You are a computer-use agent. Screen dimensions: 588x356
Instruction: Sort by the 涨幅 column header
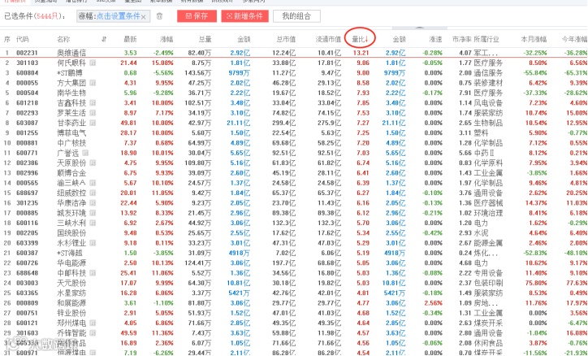[166, 39]
